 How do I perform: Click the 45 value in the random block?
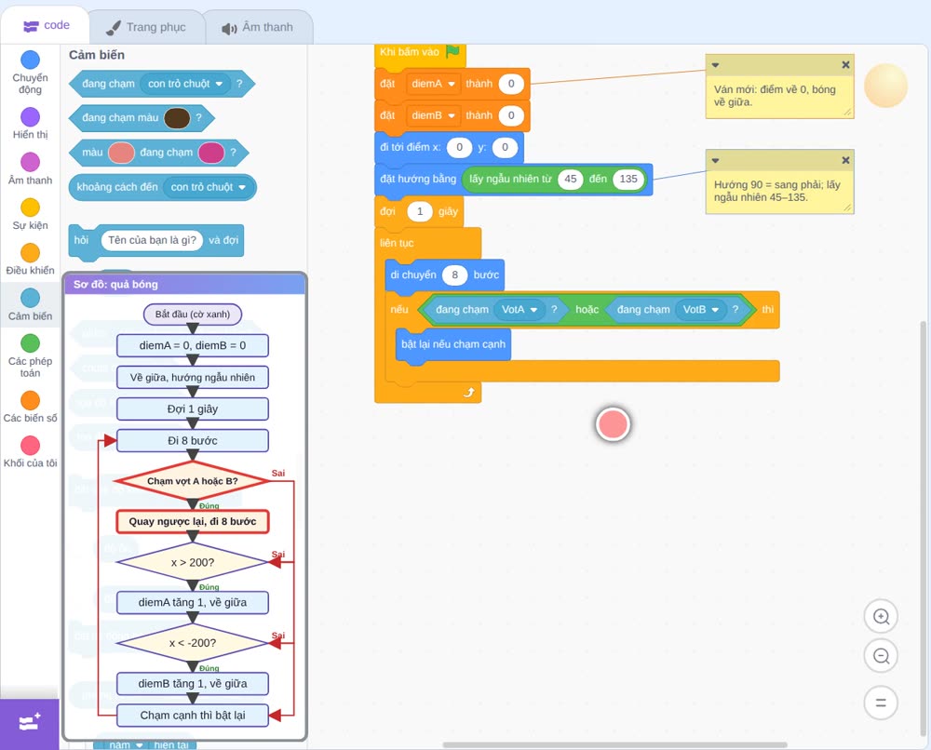coord(570,180)
